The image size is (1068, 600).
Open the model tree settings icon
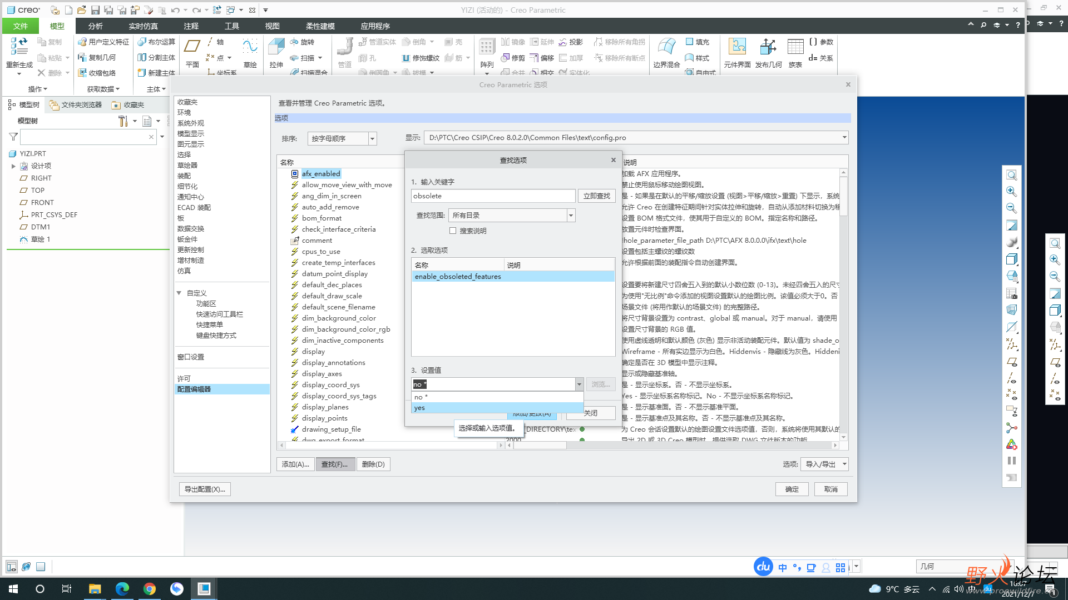pyautogui.click(x=123, y=121)
